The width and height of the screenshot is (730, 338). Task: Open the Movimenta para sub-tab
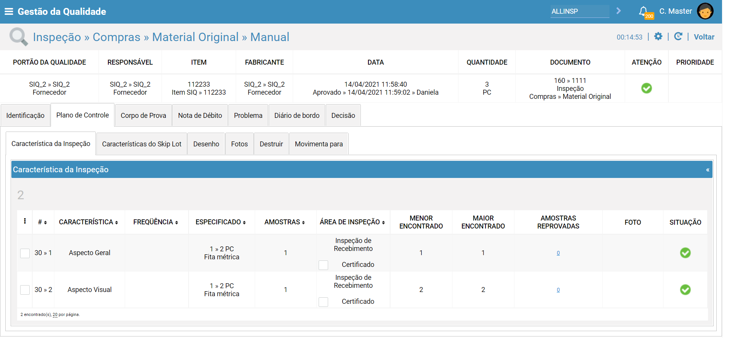319,144
